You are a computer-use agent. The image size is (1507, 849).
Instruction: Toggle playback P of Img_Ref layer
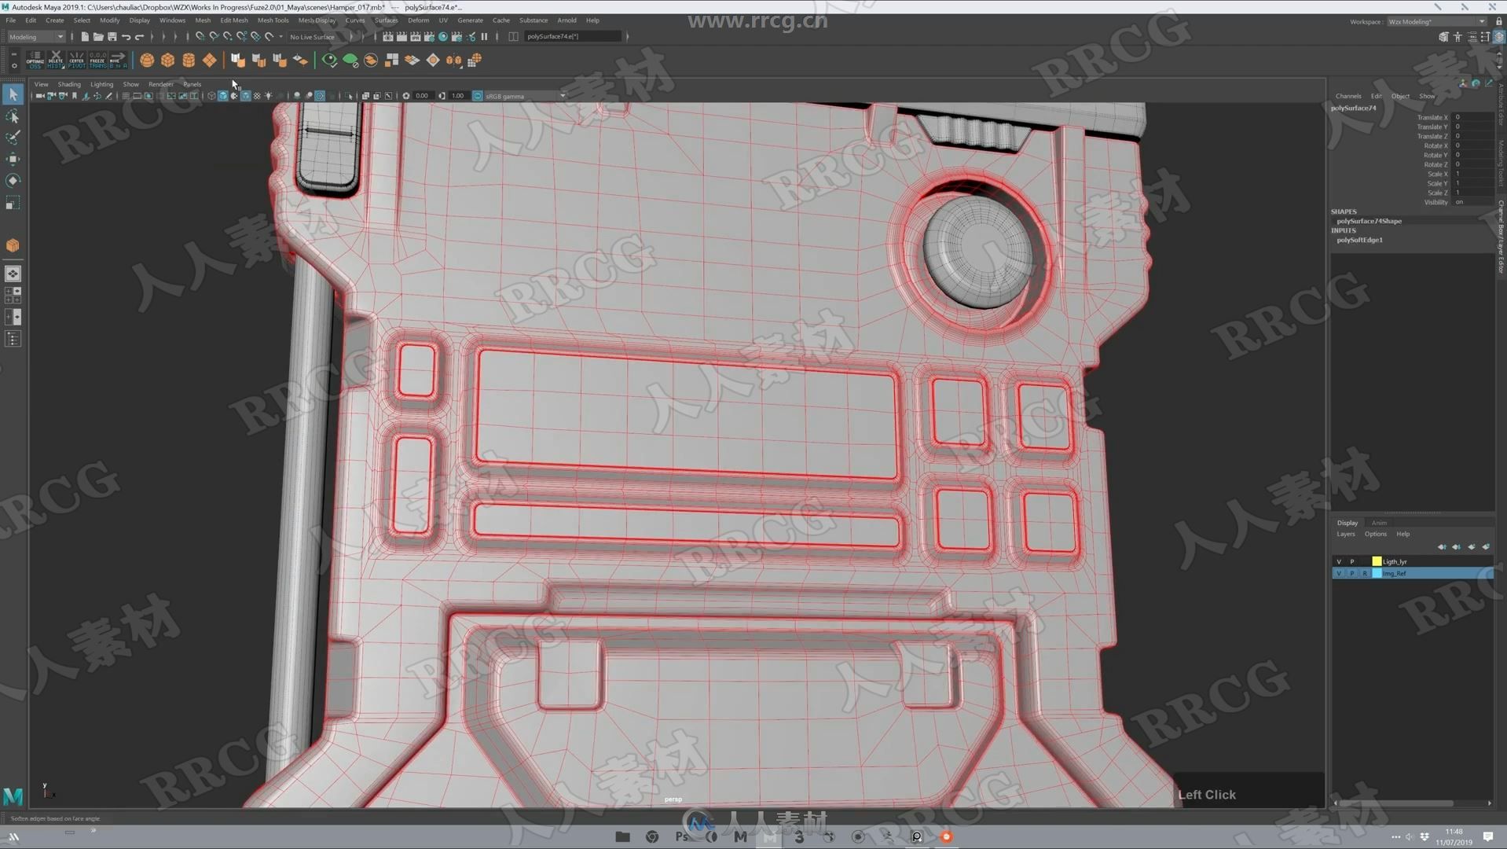click(x=1352, y=573)
